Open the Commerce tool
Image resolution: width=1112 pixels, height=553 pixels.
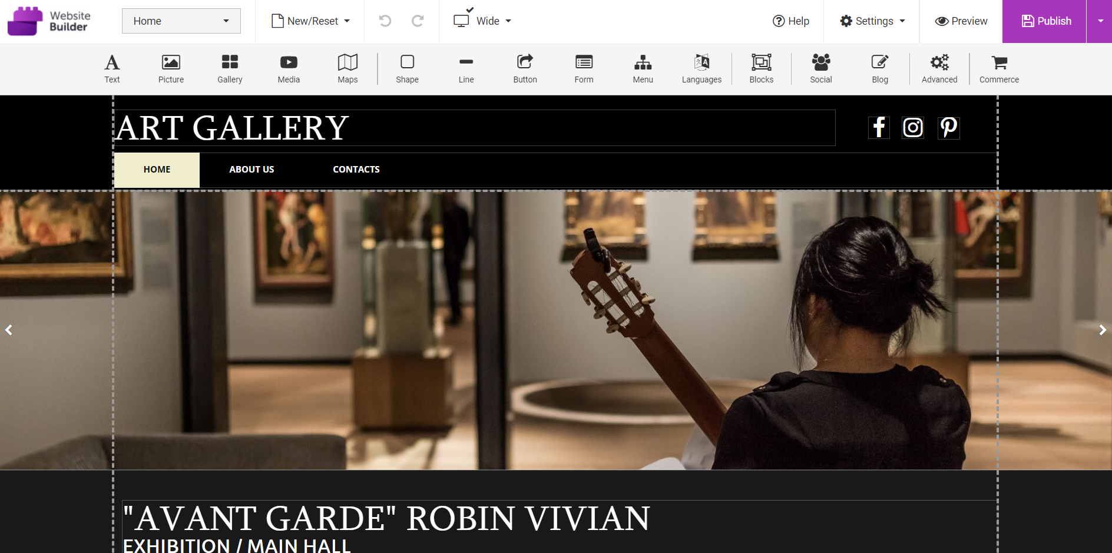click(999, 69)
